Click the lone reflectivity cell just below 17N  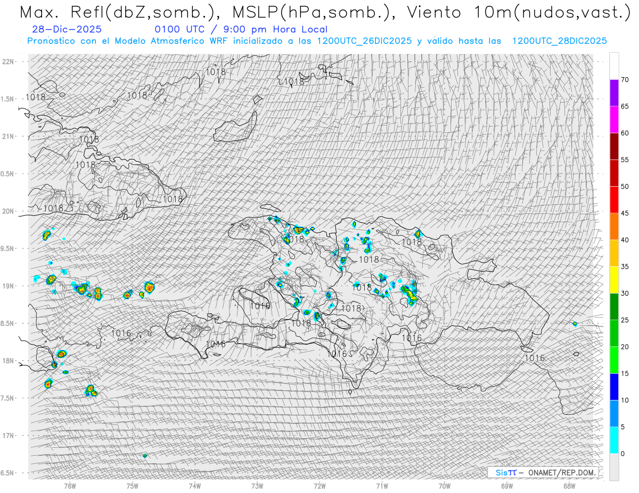pyautogui.click(x=144, y=456)
